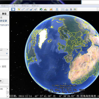
Task: Click the layers panel scroll-down arrow
Action: [7, 96]
